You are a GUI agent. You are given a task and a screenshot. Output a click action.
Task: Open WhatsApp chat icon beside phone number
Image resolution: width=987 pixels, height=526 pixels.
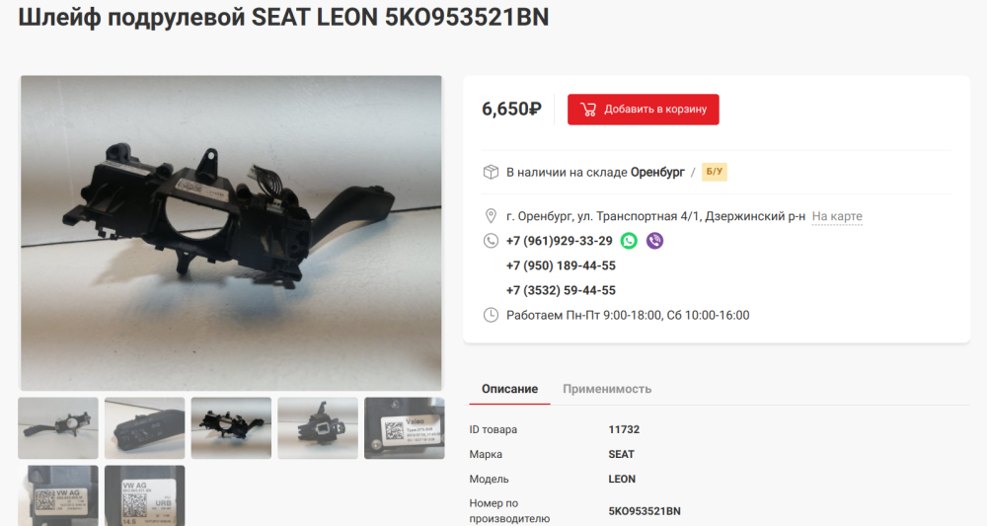(629, 241)
